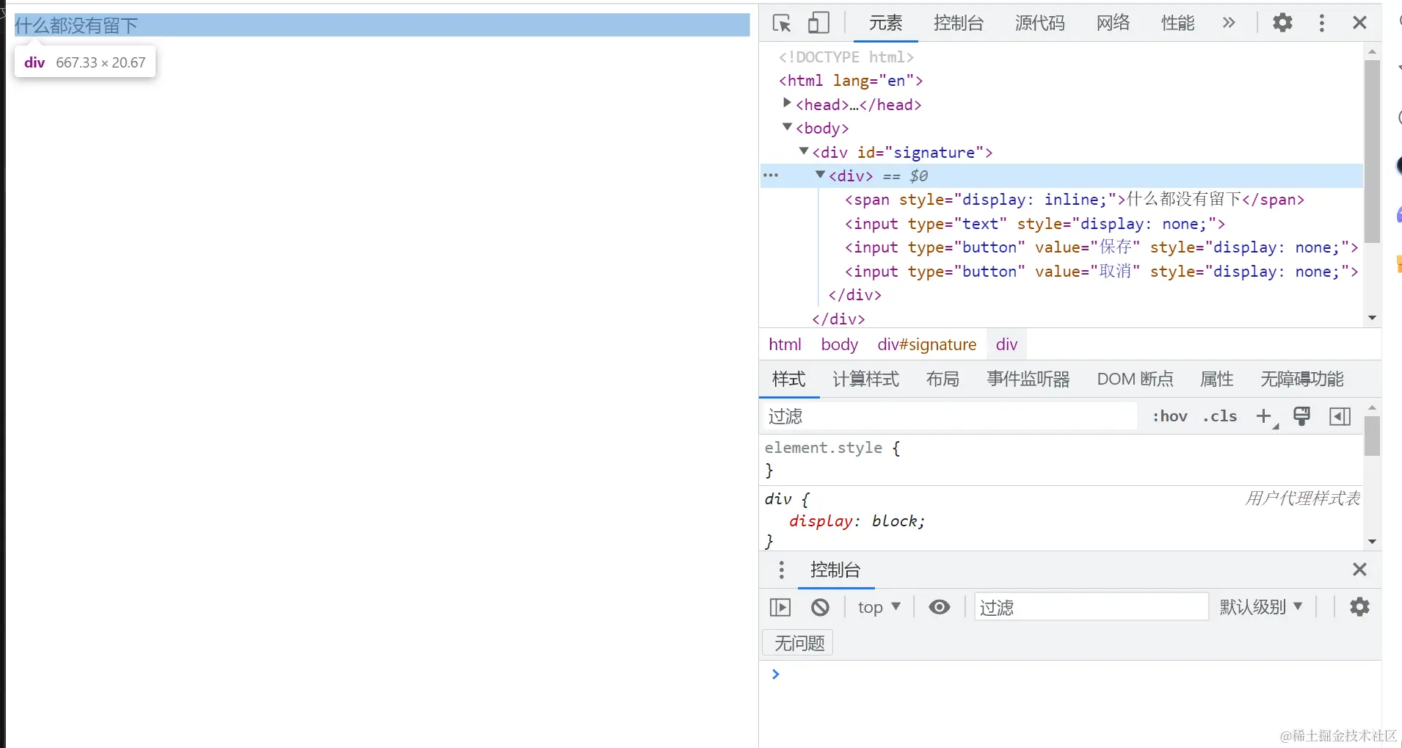1402x748 pixels.
Task: Add a new style rule with plus icon
Action: (1264, 416)
